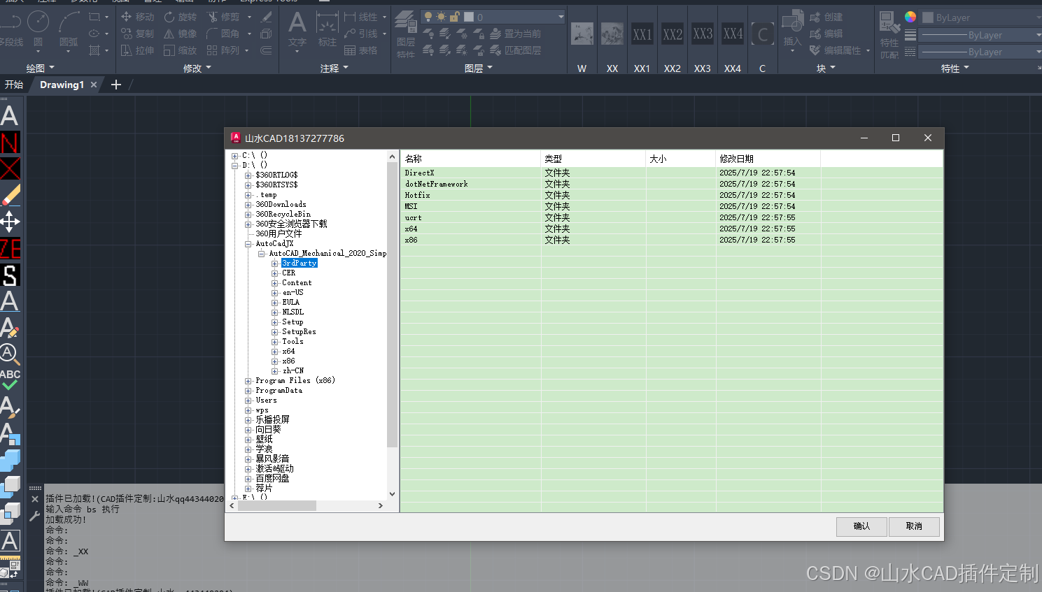1042x592 pixels.
Task: Click the red N icon in left toolbar
Action: point(10,143)
